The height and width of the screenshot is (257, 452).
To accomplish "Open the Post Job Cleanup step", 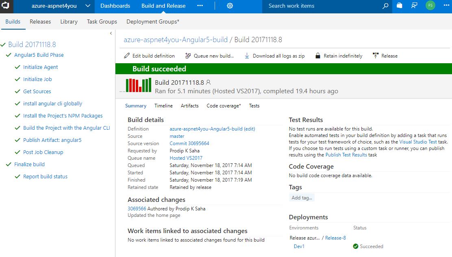I will click(43, 152).
